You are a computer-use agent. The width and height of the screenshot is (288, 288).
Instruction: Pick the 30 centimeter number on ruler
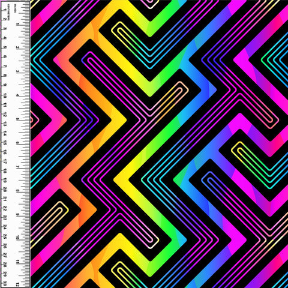[5, 284]
